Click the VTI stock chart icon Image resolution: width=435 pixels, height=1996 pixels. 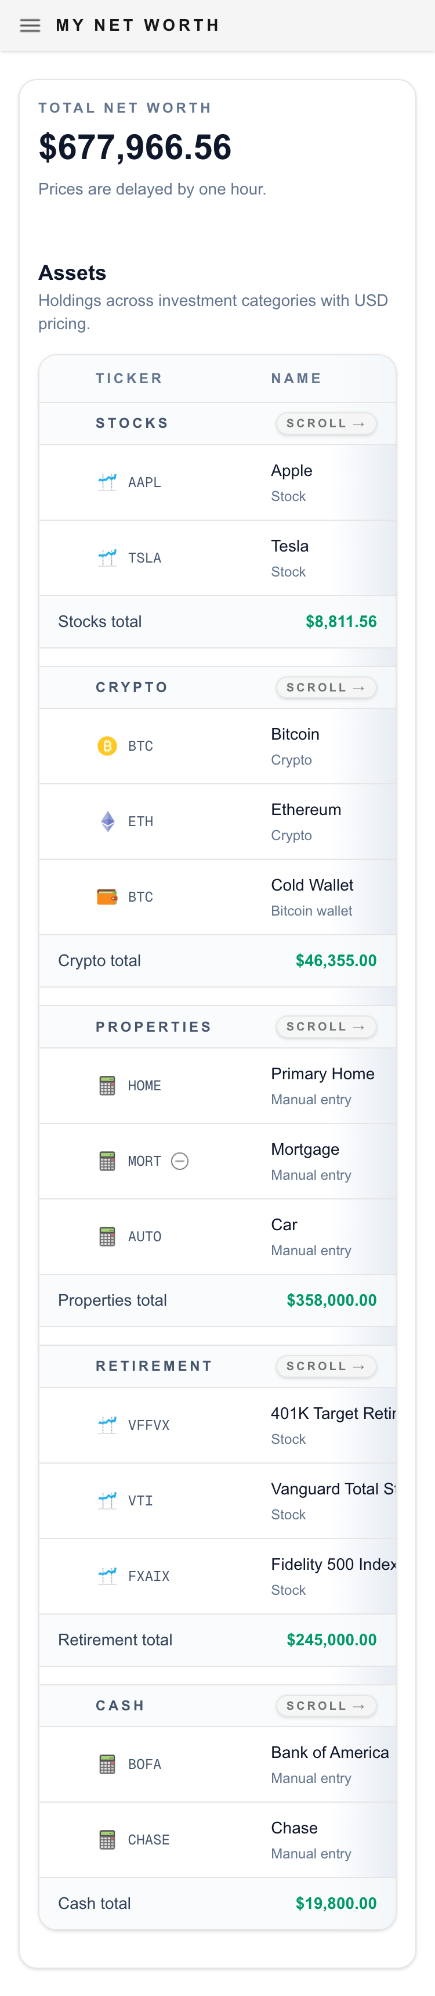click(x=107, y=1500)
